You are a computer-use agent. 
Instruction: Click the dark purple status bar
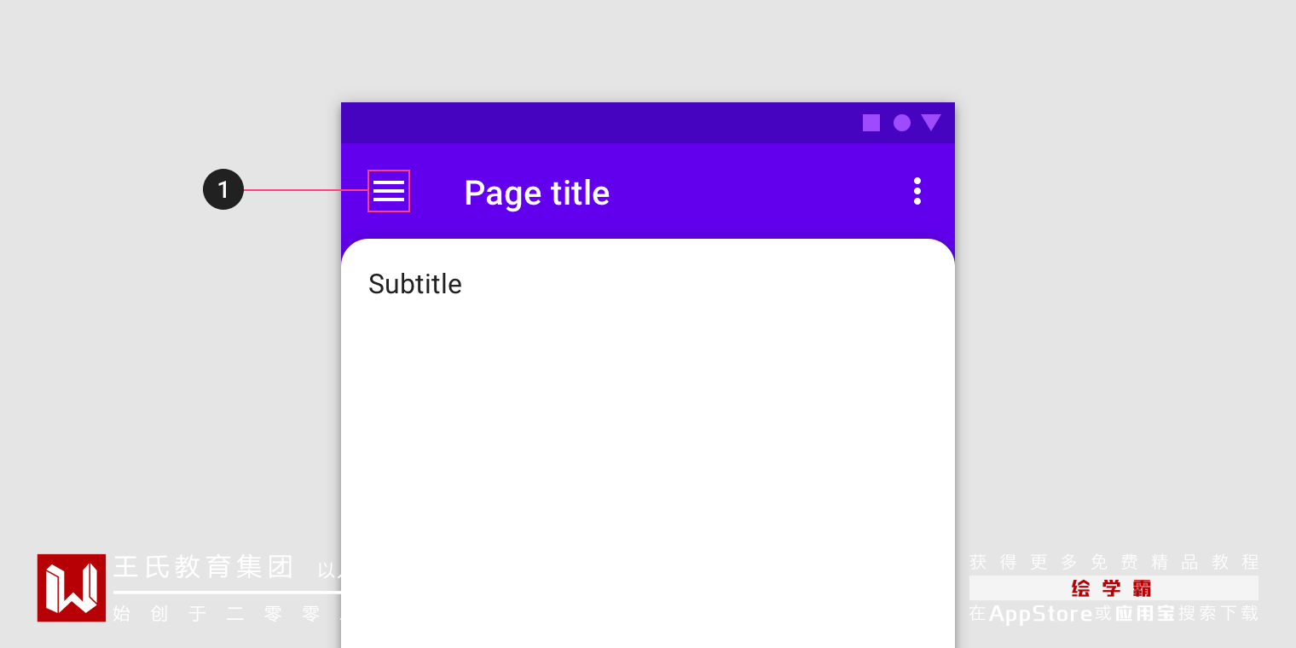point(597,123)
